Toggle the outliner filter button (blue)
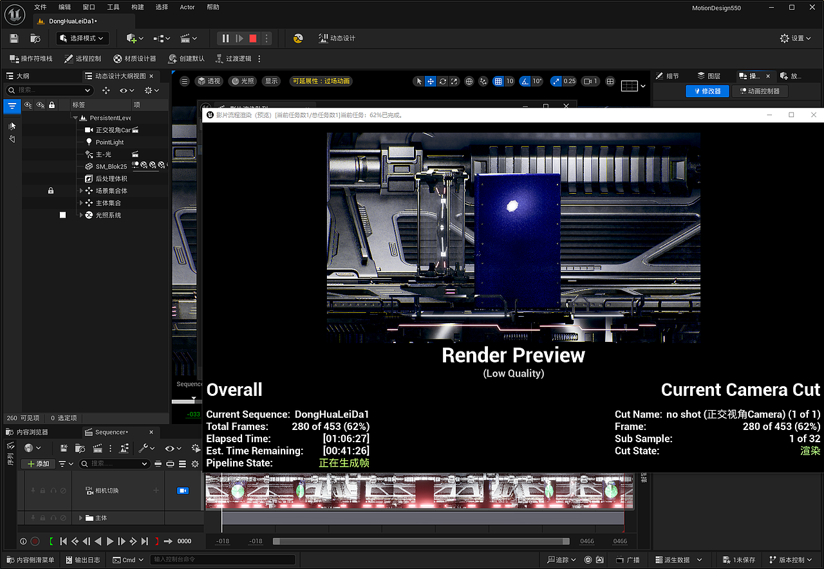Screen dimensions: 824x569 [x=12, y=106]
